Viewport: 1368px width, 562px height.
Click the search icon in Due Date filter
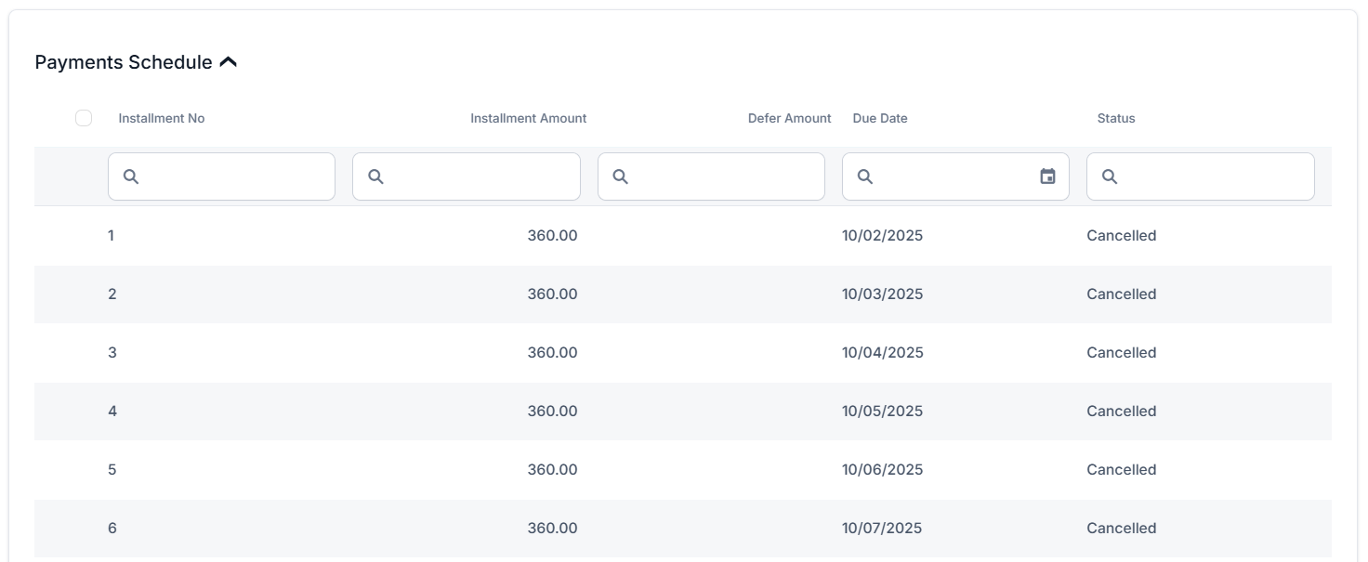click(865, 176)
